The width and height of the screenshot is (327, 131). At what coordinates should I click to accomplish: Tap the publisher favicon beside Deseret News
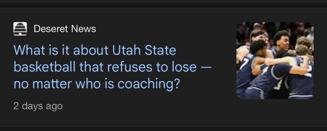[x=20, y=29]
